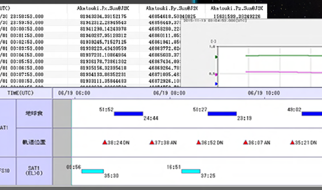The image size is (322, 190).
Task: Click the green arrow marker on chart axis
Action: point(217,57)
